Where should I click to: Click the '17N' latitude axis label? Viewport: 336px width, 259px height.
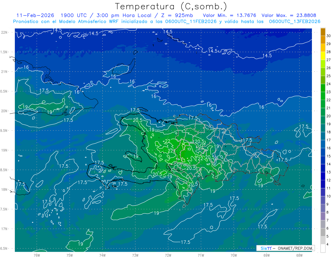tap(4, 229)
